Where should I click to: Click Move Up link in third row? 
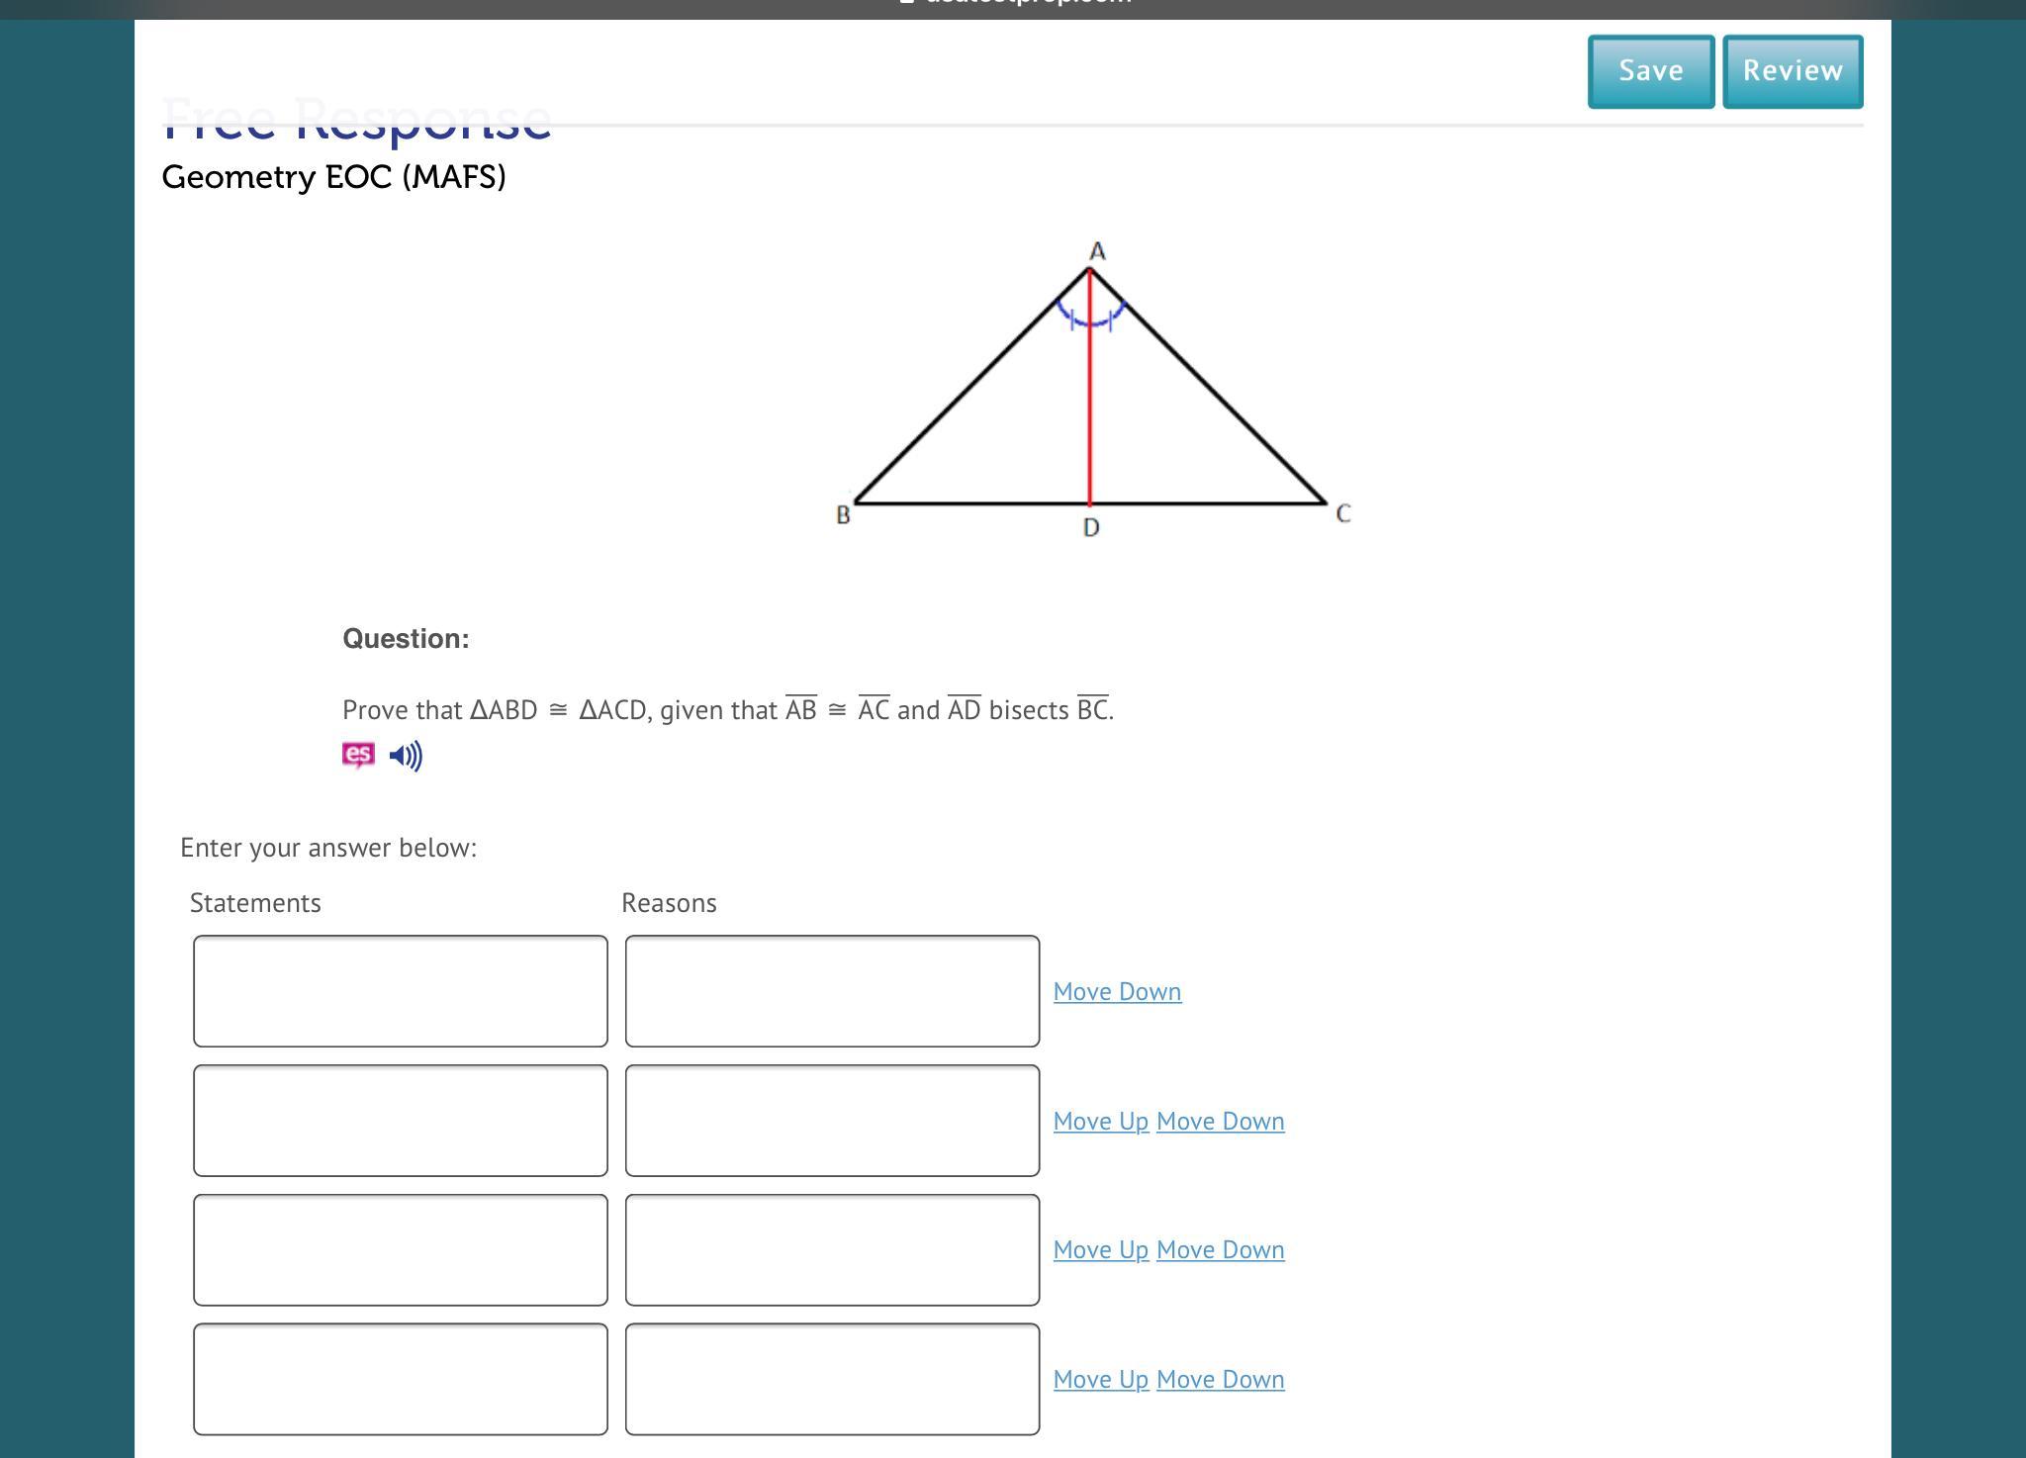click(1100, 1249)
